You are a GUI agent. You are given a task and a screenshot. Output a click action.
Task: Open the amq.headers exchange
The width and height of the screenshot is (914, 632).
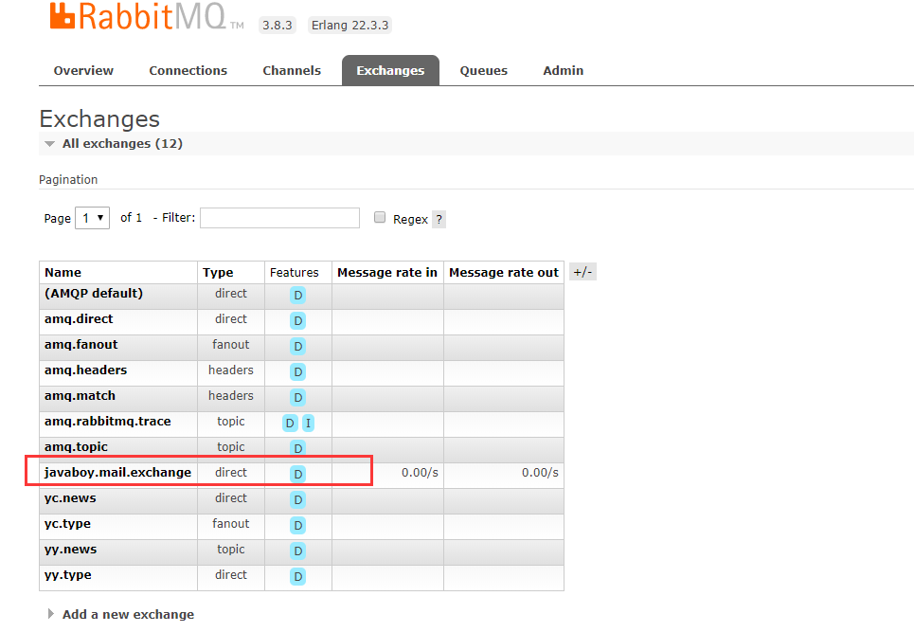pos(85,370)
